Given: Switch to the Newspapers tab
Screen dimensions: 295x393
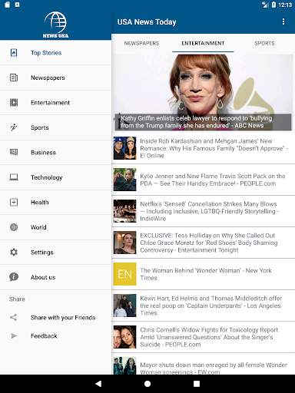Looking at the screenshot, I should click(x=141, y=43).
